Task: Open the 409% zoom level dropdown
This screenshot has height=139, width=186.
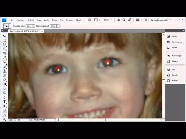Action: point(112,20)
